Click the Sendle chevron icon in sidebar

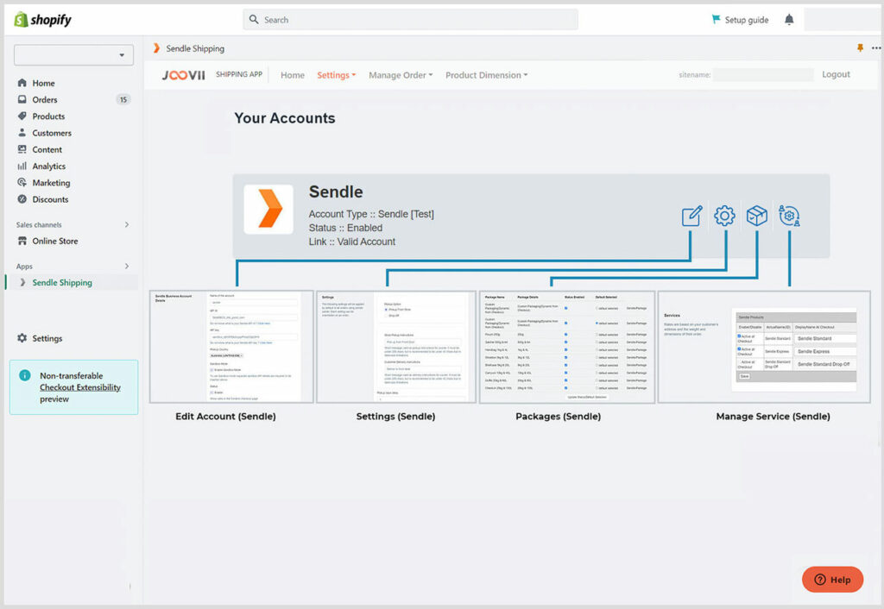tap(22, 282)
